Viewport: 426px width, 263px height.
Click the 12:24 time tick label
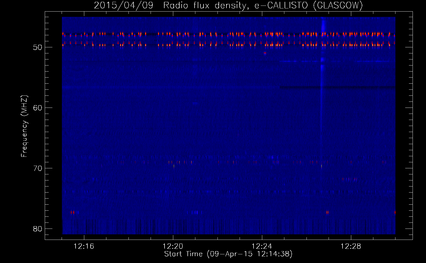pos(262,246)
